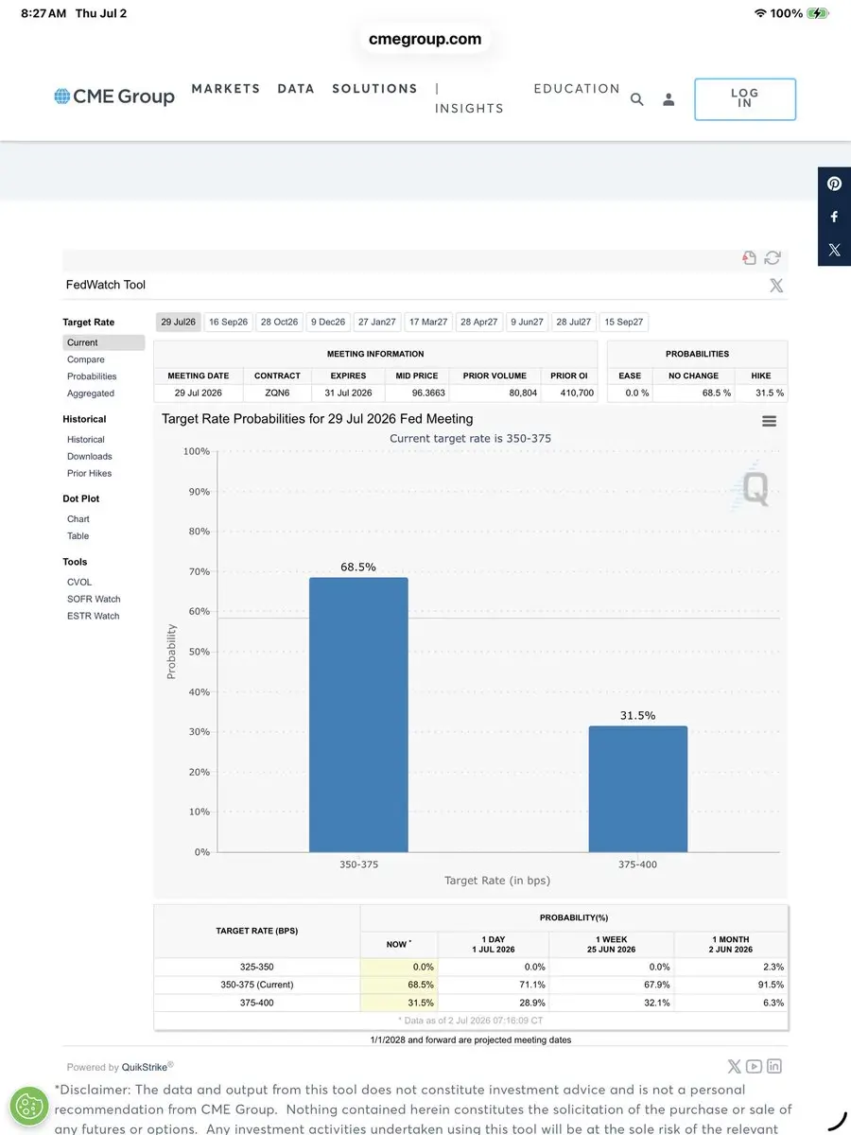
Task: Open the MARKETS navigation menu
Action: coord(226,89)
